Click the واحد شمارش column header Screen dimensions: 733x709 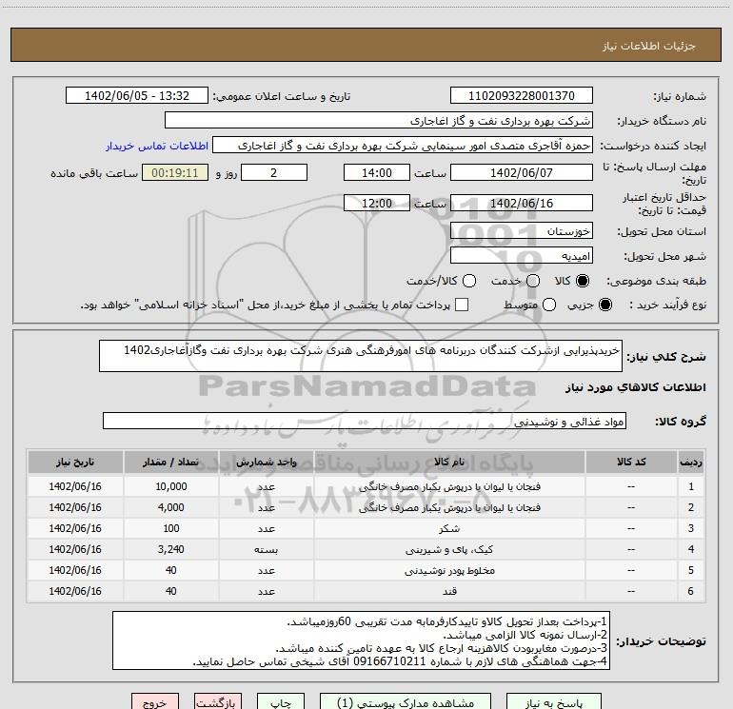pyautogui.click(x=266, y=463)
